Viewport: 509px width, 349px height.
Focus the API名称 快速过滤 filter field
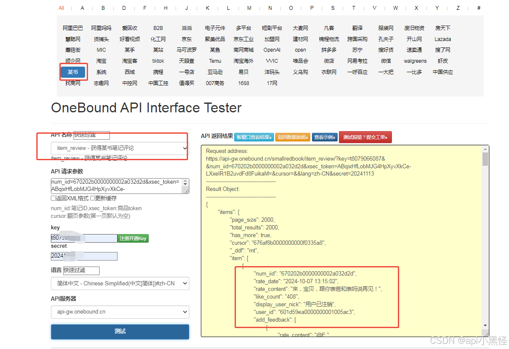[91, 135]
